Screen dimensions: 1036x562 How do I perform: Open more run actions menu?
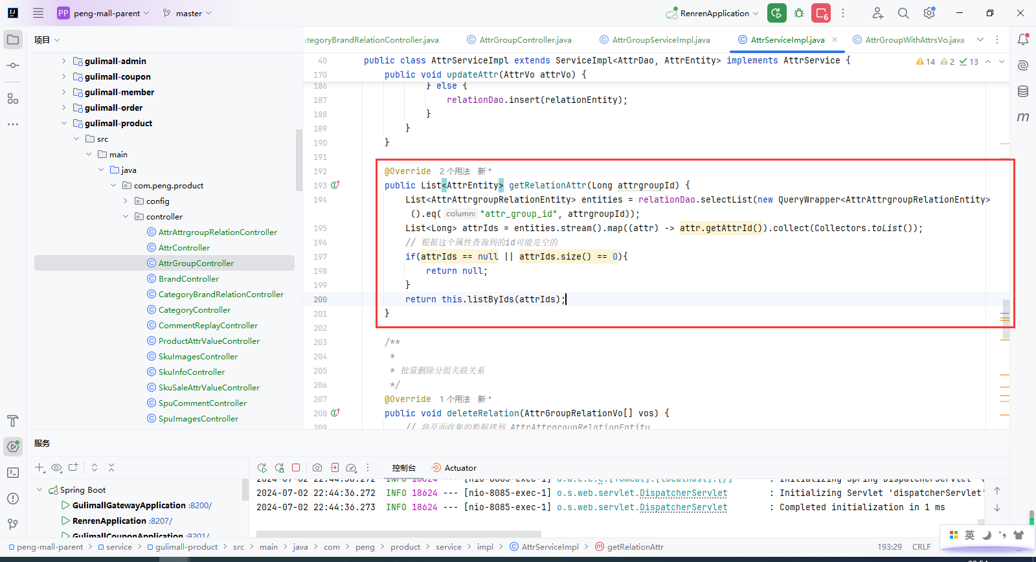pos(843,13)
